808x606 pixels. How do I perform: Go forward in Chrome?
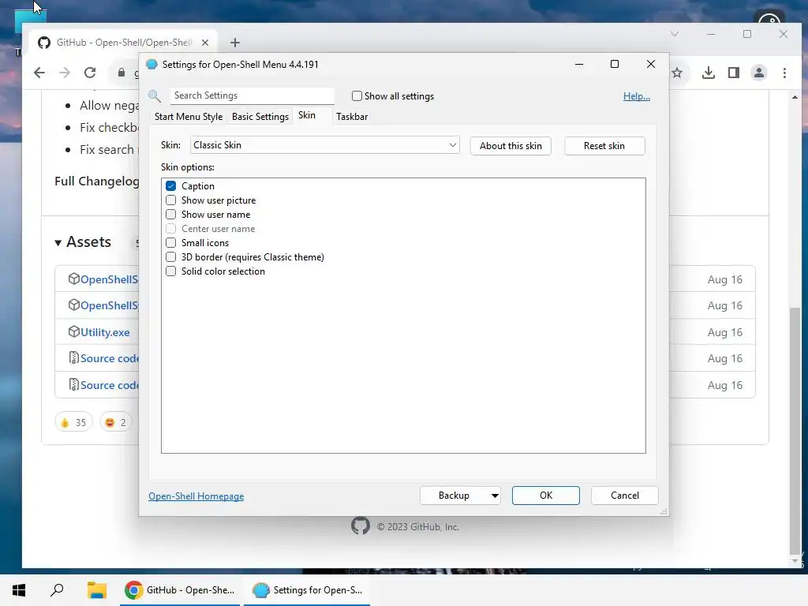pos(65,73)
